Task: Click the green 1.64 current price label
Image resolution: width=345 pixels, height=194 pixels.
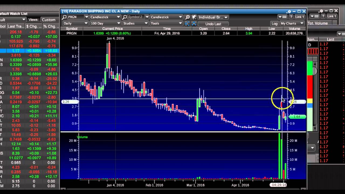Action: pos(297,117)
